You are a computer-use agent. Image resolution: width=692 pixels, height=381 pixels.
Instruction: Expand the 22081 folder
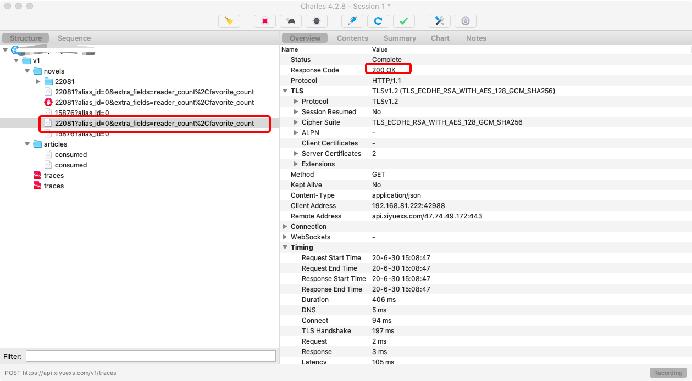38,81
